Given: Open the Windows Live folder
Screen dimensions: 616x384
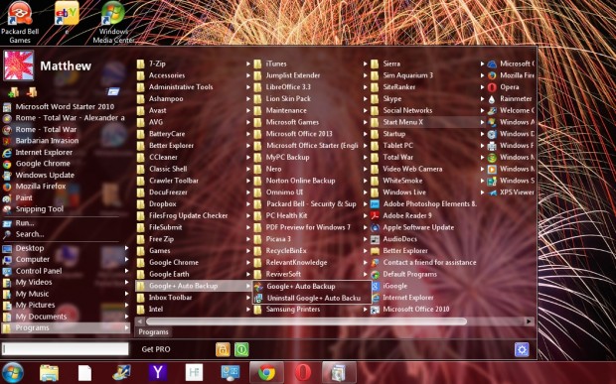Looking at the screenshot, I should click(428, 192).
